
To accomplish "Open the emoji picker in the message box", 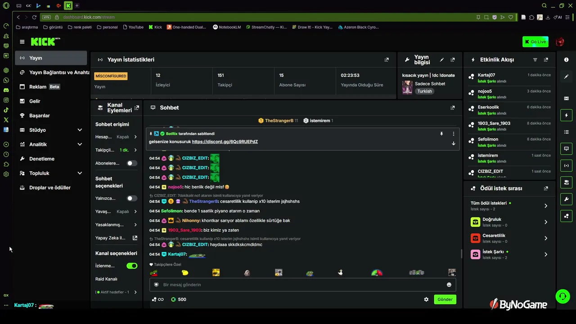I will [x=449, y=284].
